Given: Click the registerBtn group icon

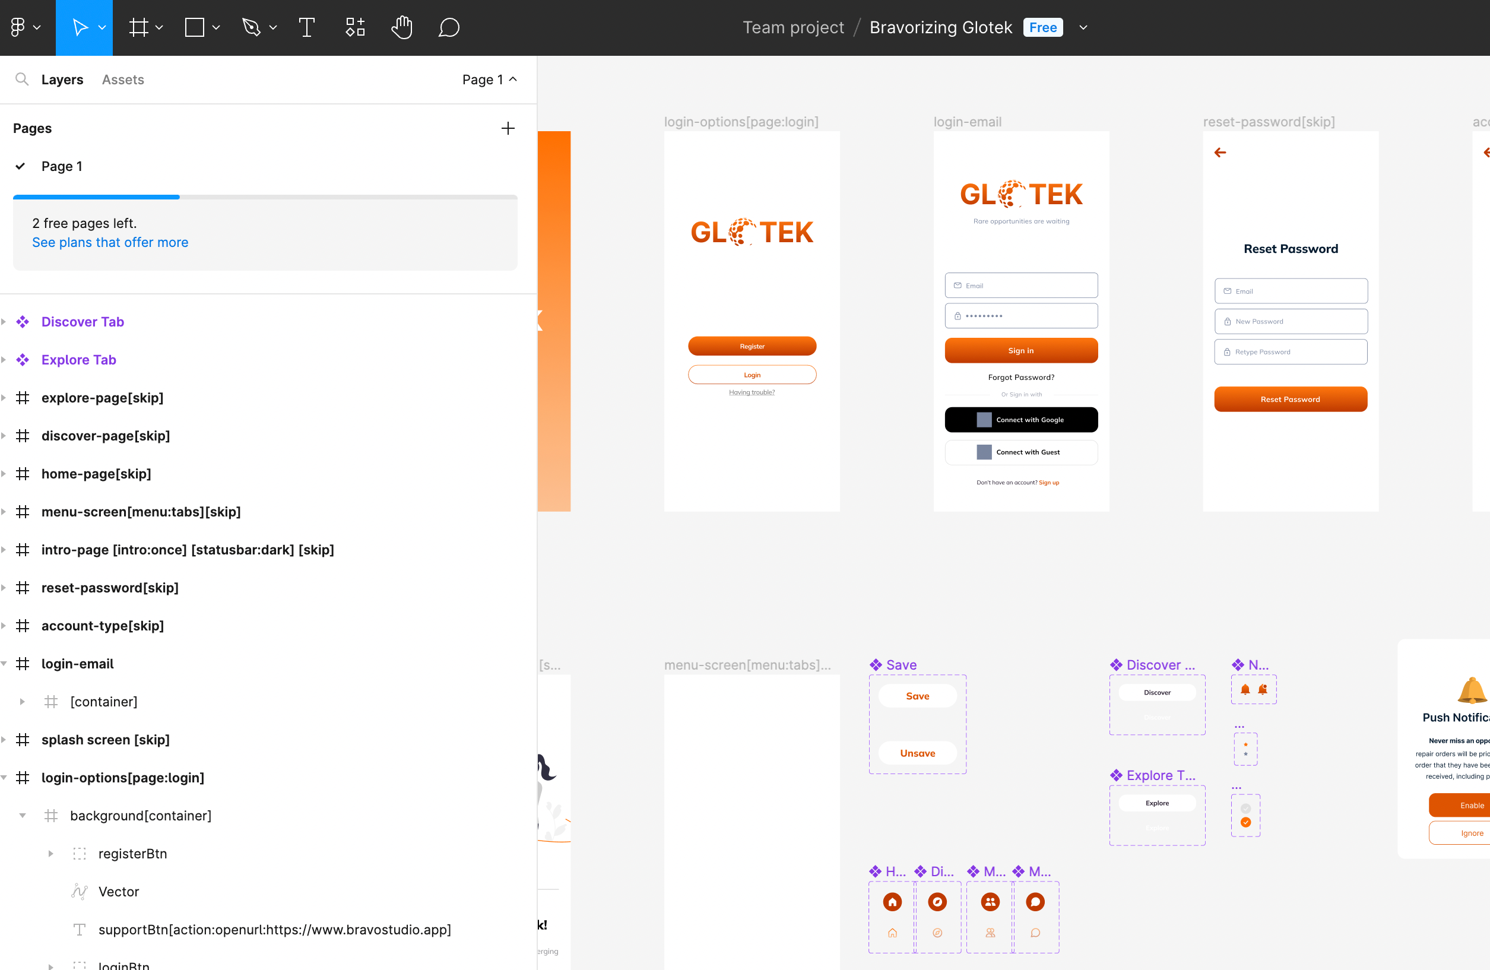Looking at the screenshot, I should tap(80, 854).
